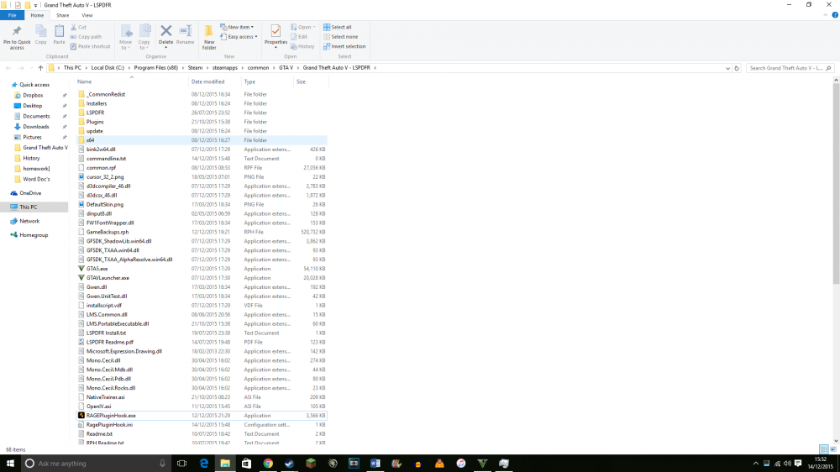Select the OpenIV.asi file

tap(202, 406)
